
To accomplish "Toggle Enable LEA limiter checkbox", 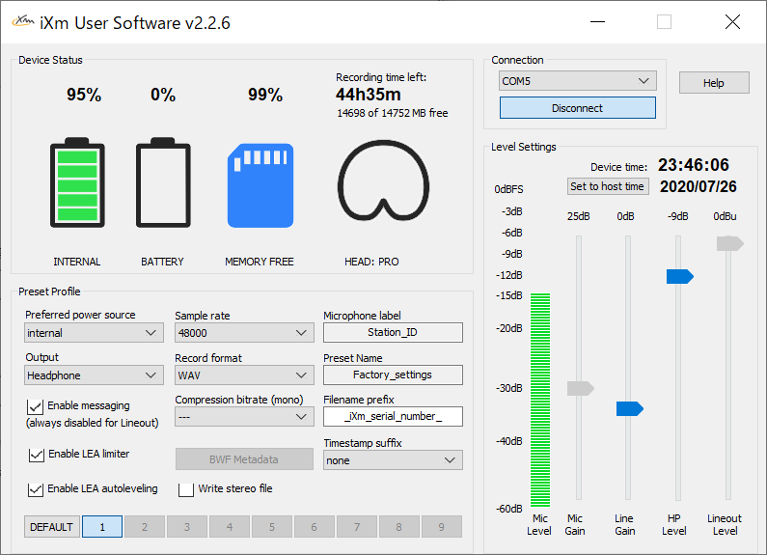I will pos(37,455).
